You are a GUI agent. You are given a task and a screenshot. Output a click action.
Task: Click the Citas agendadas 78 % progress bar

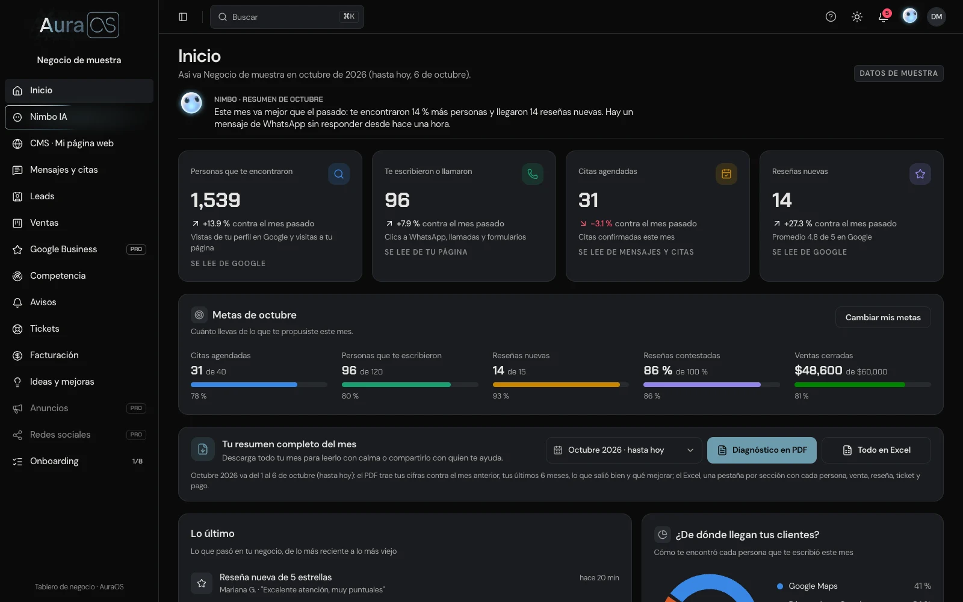(x=259, y=385)
